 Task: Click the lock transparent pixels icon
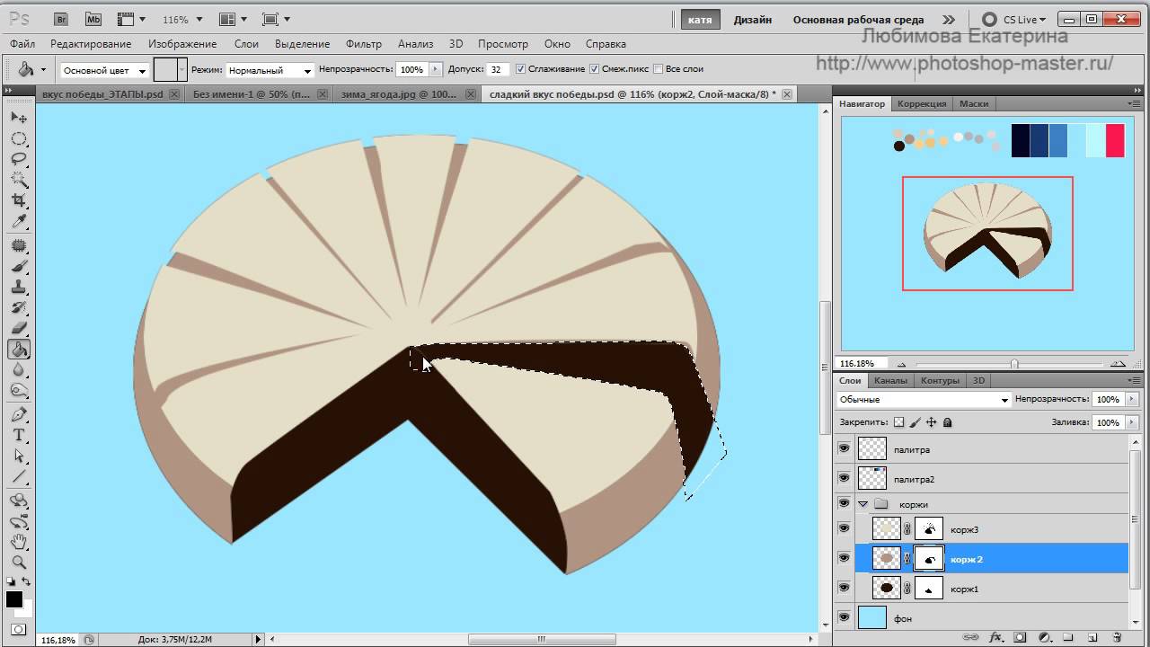898,422
